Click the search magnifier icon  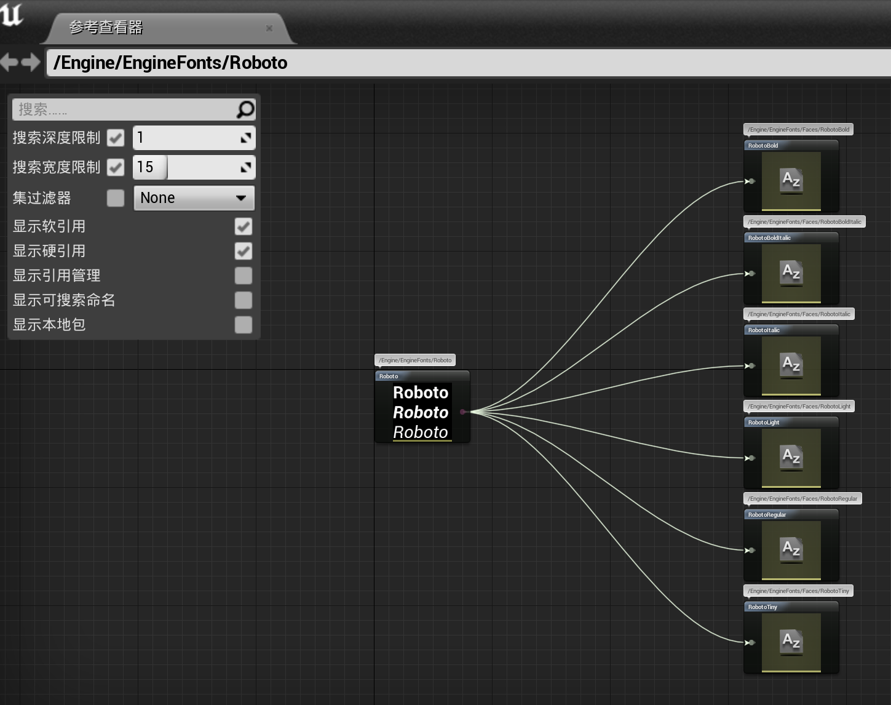pos(245,109)
